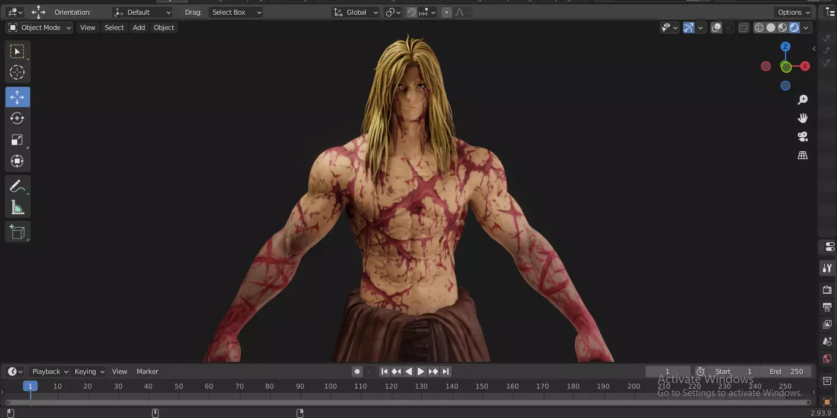This screenshot has width=837, height=418.
Task: Open the pivot point dropdown
Action: coord(393,12)
